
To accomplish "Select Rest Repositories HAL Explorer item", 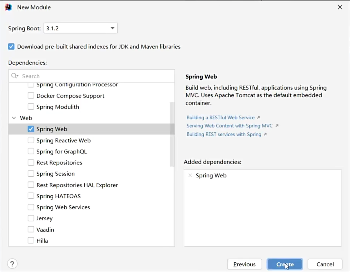I will (x=77, y=185).
